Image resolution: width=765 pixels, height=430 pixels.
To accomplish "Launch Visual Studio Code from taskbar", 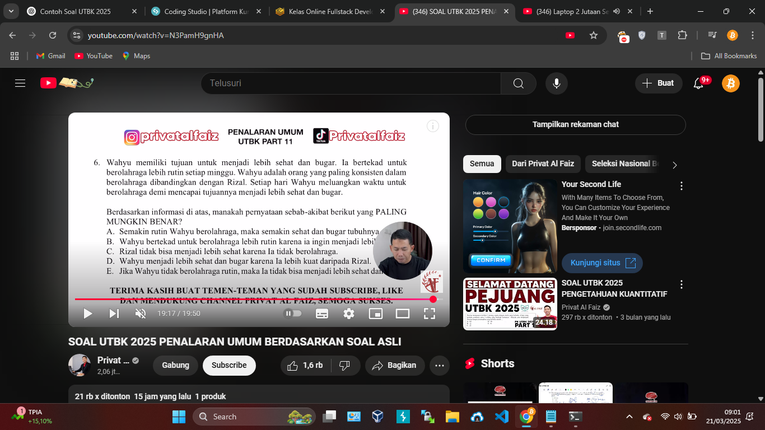I will click(x=501, y=417).
